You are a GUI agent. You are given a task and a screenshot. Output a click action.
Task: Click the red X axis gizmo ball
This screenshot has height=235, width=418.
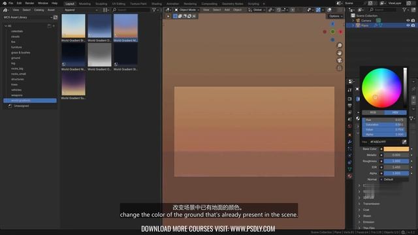tap(340, 32)
